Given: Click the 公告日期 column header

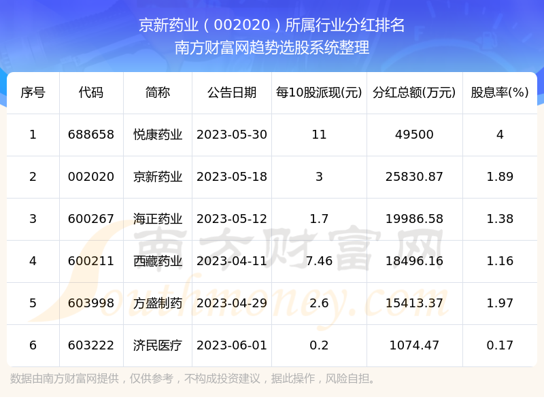Looking at the screenshot, I should (232, 92).
